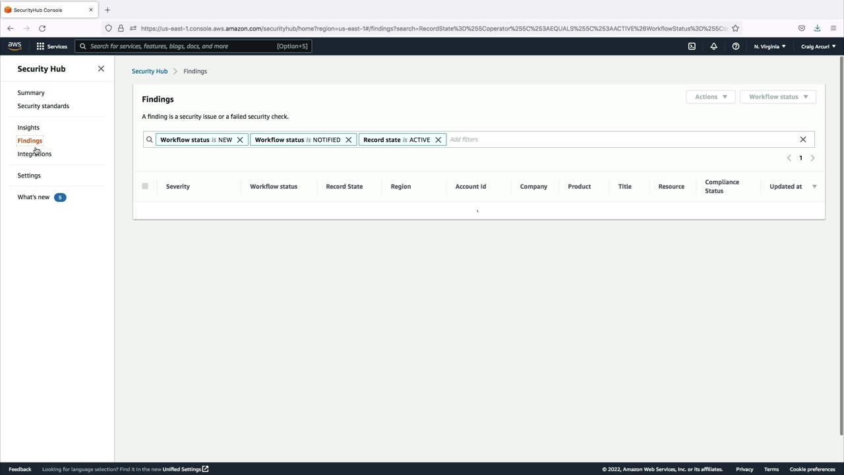Click the Company column header
Viewport: 844px width, 475px height.
[x=533, y=187]
